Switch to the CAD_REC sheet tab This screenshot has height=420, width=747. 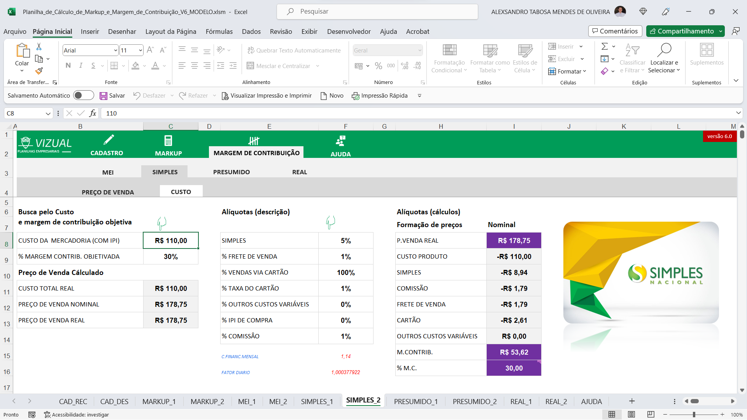pyautogui.click(x=73, y=401)
